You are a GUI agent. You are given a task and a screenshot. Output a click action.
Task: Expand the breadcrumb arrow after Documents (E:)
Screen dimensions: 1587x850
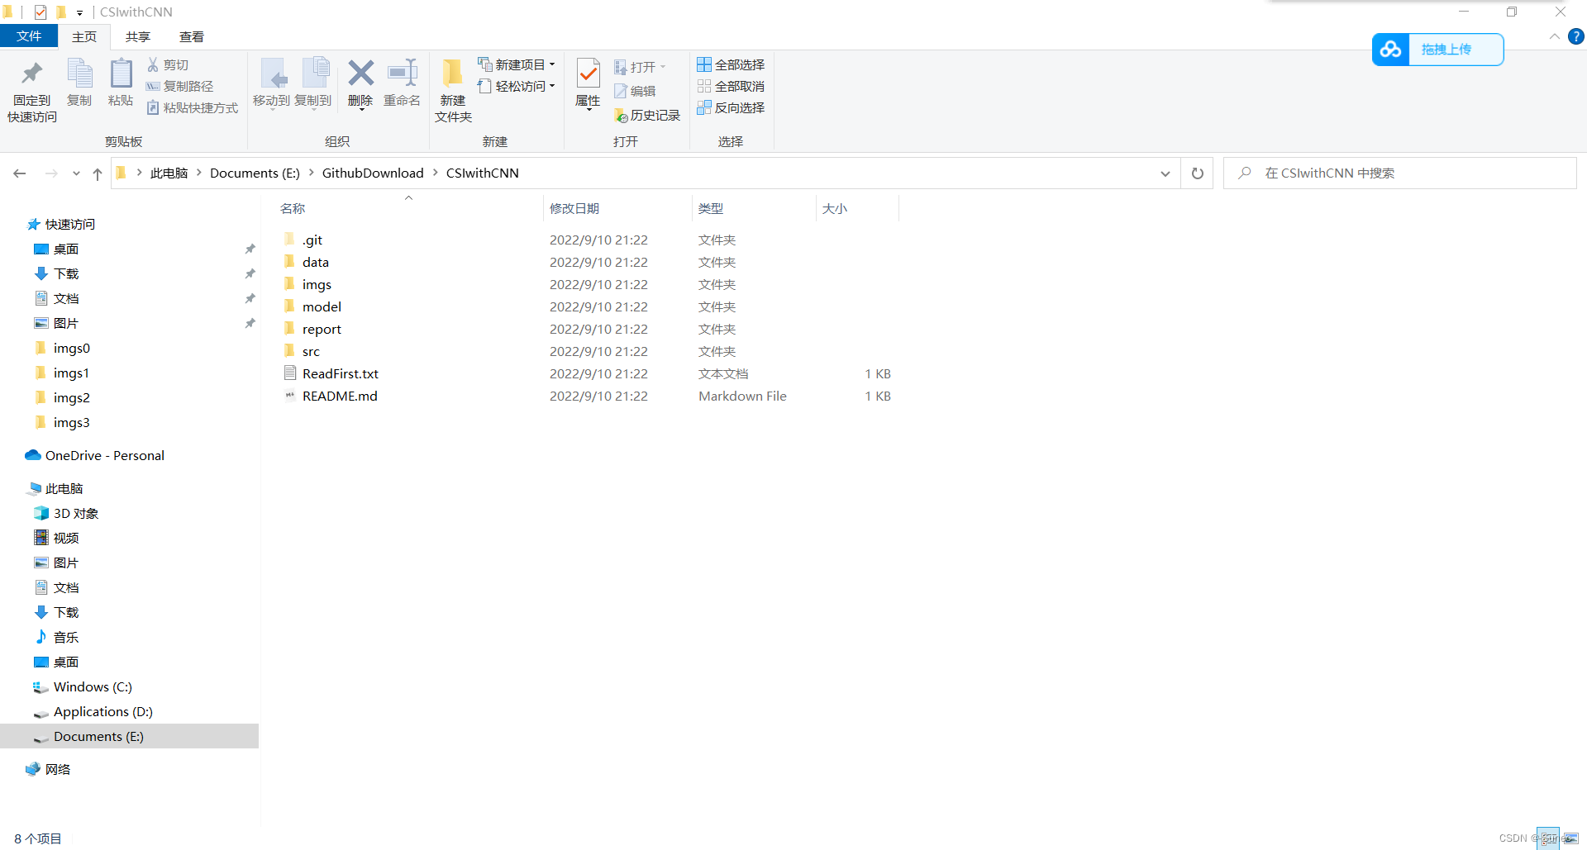point(311,173)
